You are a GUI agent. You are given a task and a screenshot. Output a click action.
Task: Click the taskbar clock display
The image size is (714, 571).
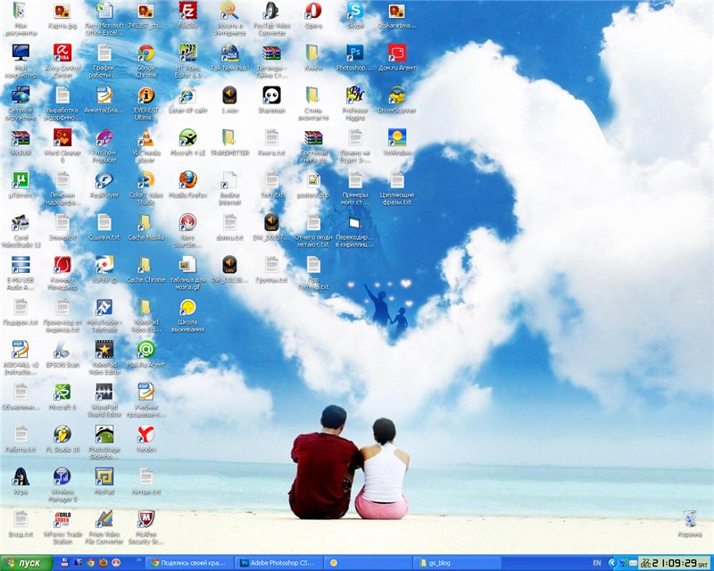pos(673,563)
